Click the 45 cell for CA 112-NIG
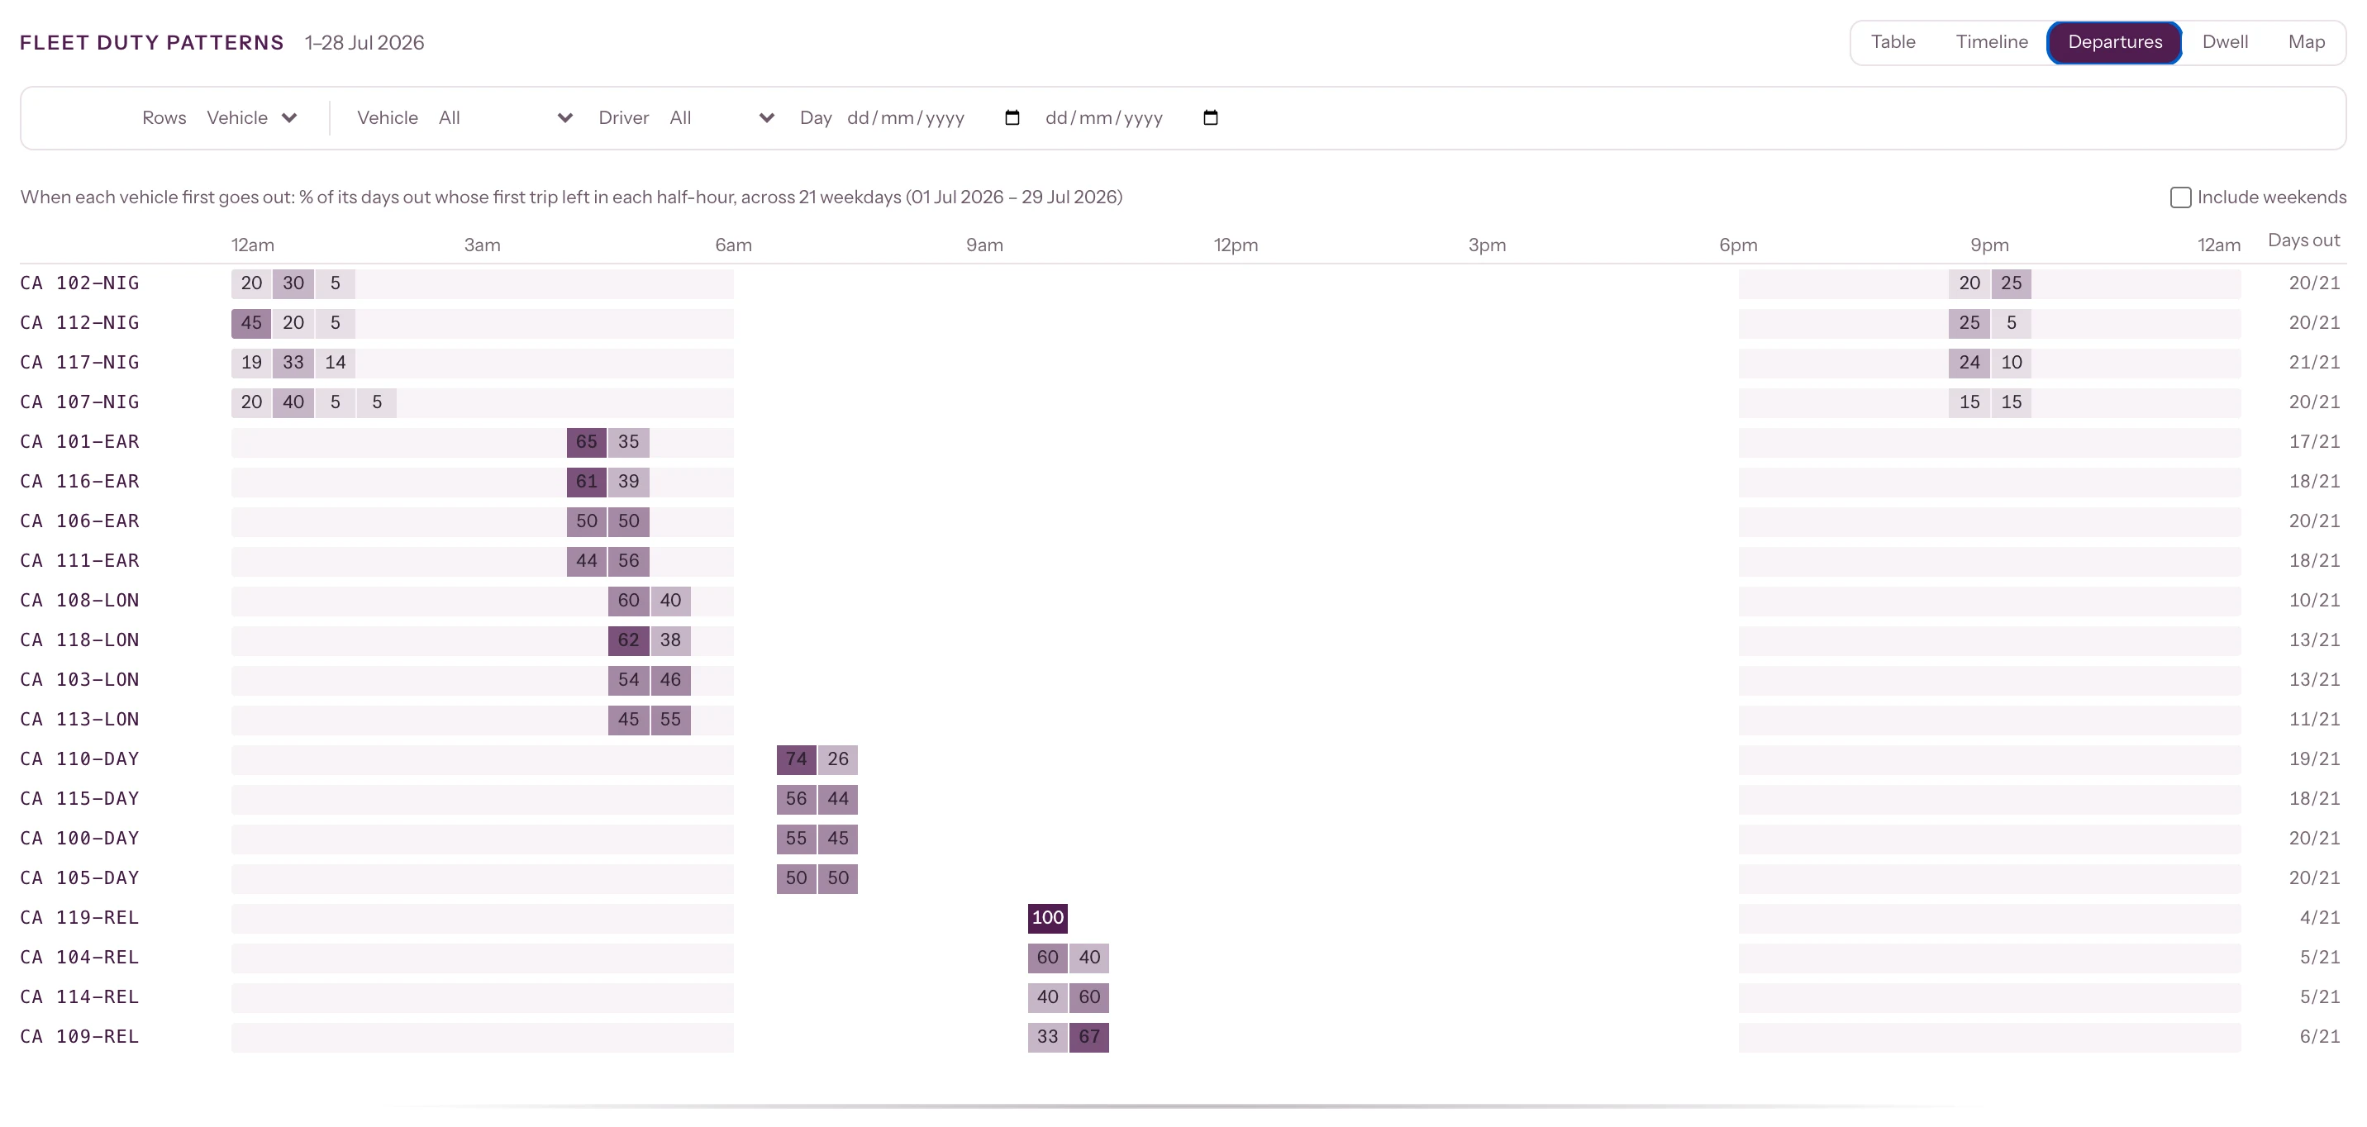The width and height of the screenshot is (2367, 1127). tap(251, 323)
